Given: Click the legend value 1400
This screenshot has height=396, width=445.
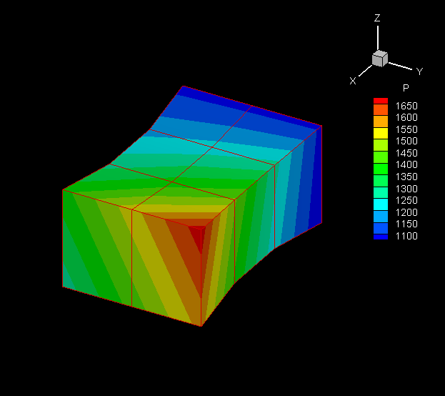Looking at the screenshot, I should coord(406,165).
